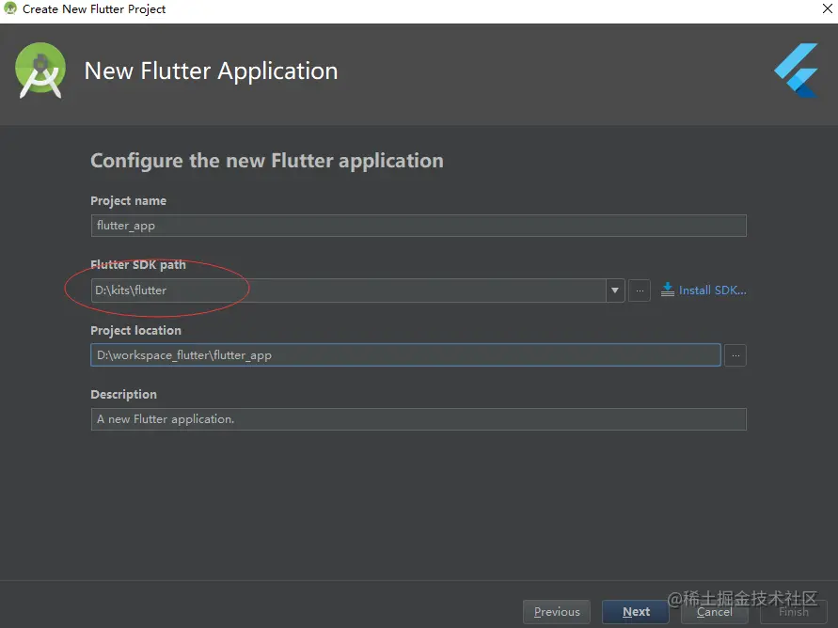Browse for project location with ellipsis button
838x628 pixels.
pyautogui.click(x=735, y=355)
